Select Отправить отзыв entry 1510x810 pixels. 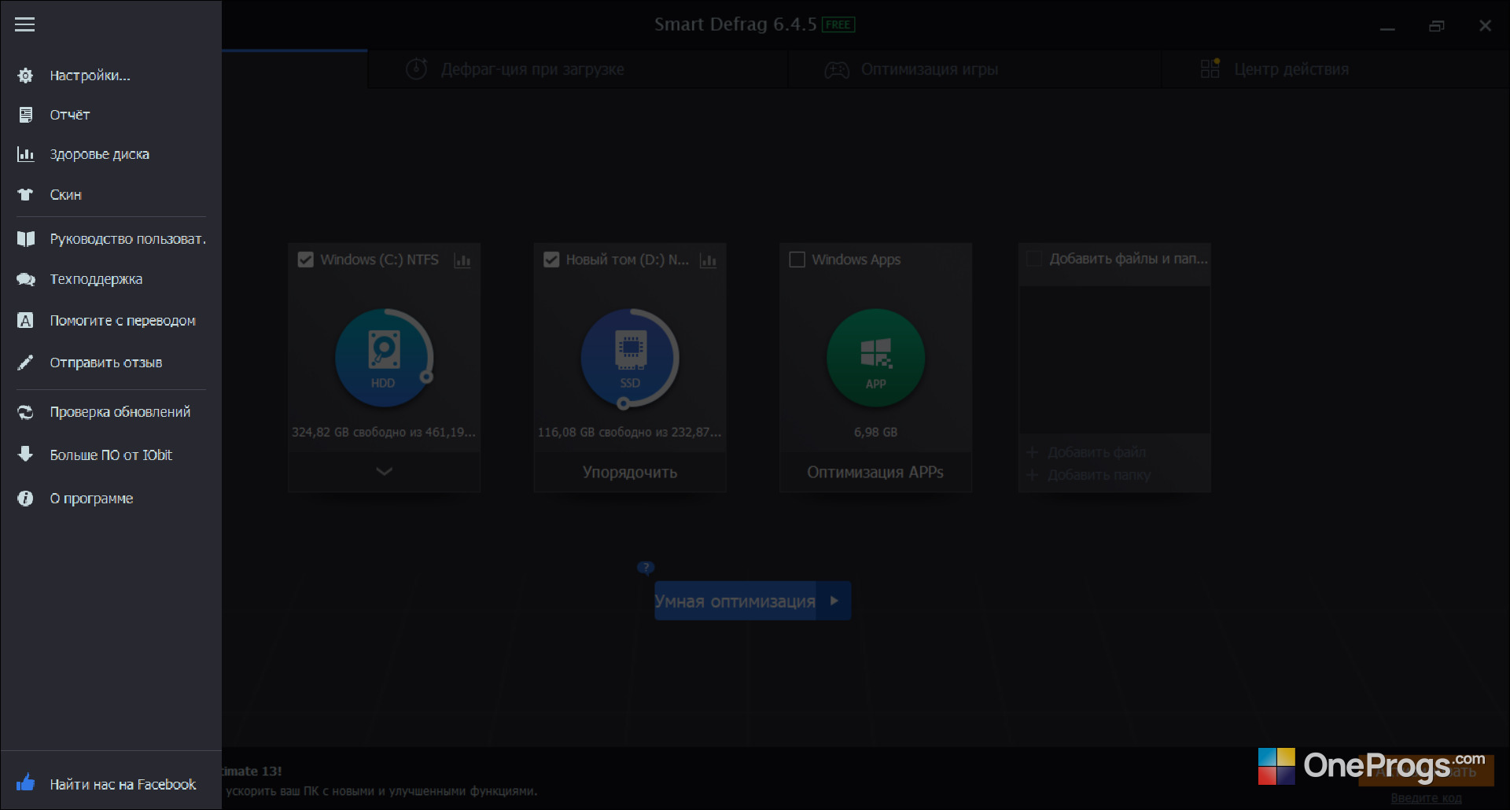pos(106,363)
